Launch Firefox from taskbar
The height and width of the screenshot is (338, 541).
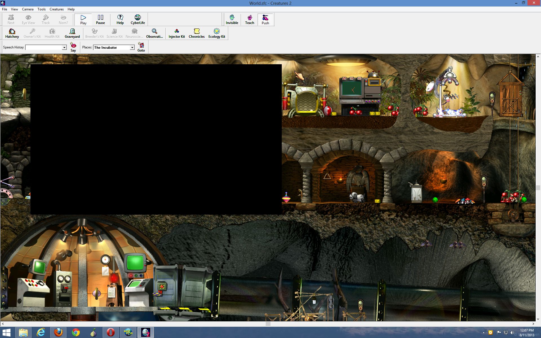coord(58,333)
